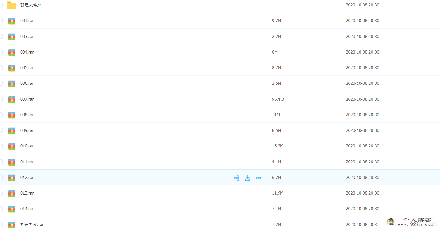
Task: Open the more options dots for 012.rar
Action: [x=259, y=178]
